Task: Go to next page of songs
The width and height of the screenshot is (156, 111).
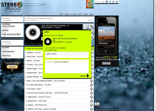Action: coord(90,20)
